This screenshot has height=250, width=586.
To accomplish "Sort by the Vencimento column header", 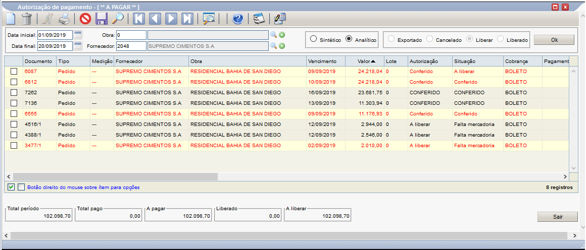I will pos(325,61).
